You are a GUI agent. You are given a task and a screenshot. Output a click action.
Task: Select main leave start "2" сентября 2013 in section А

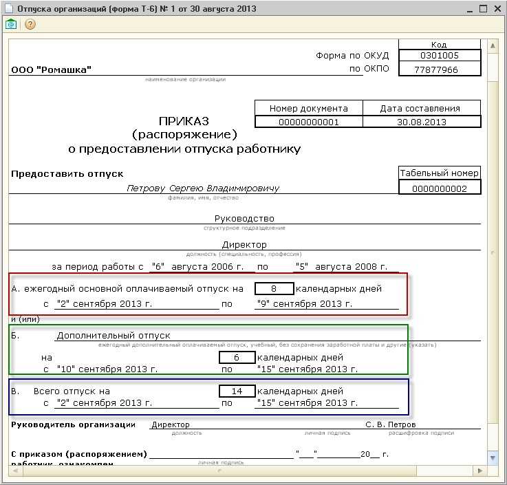[x=105, y=304]
